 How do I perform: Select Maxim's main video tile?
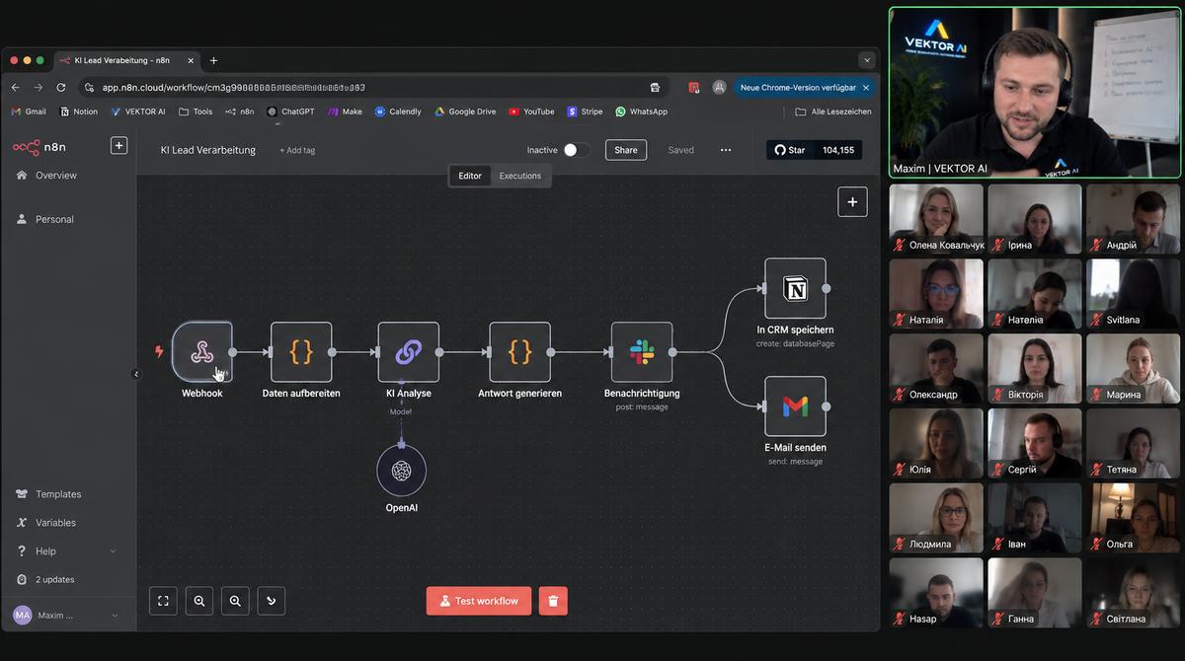[x=1035, y=93]
